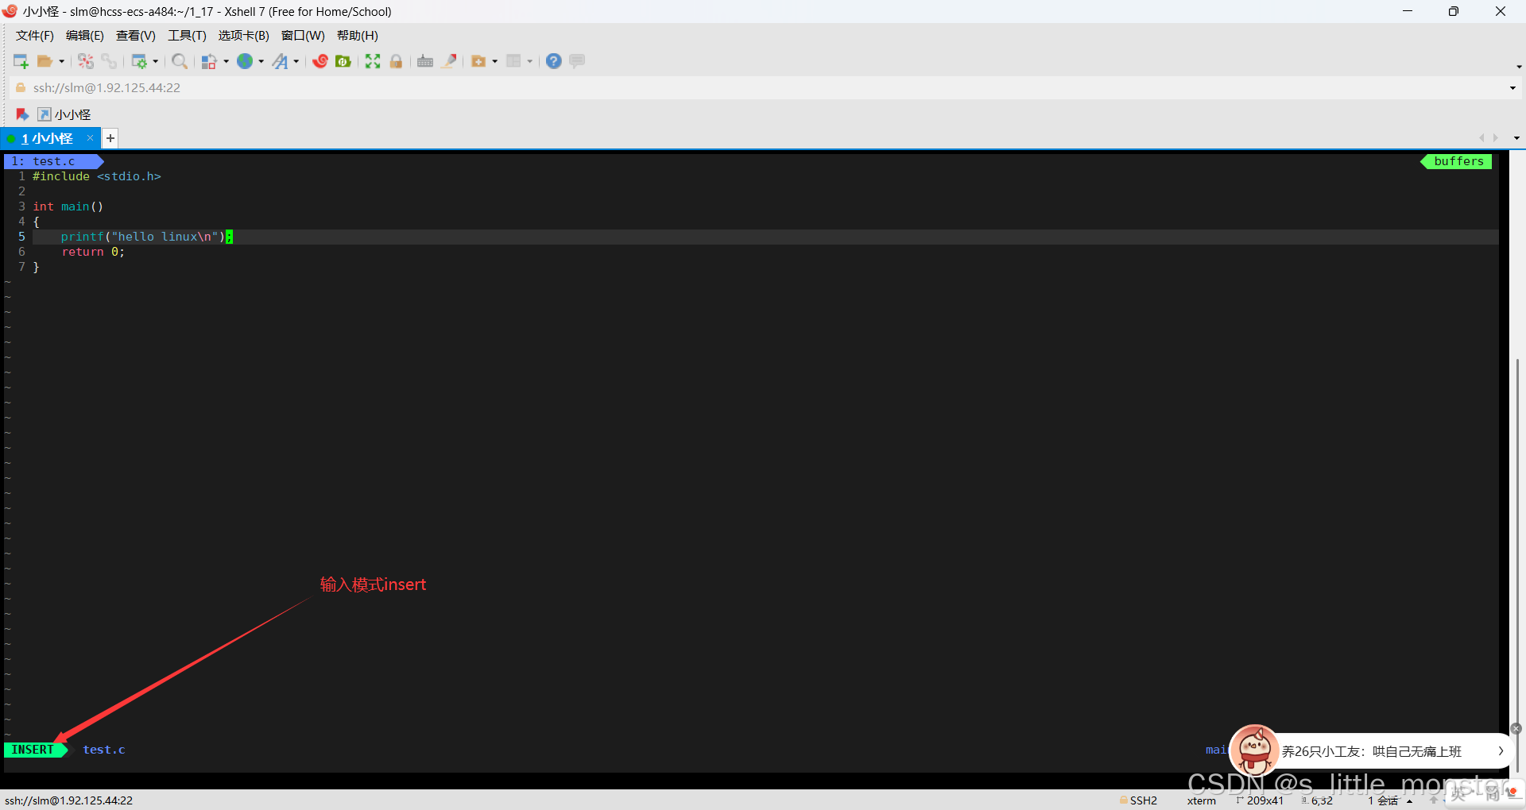Open Help via blue question icon

pyautogui.click(x=554, y=61)
